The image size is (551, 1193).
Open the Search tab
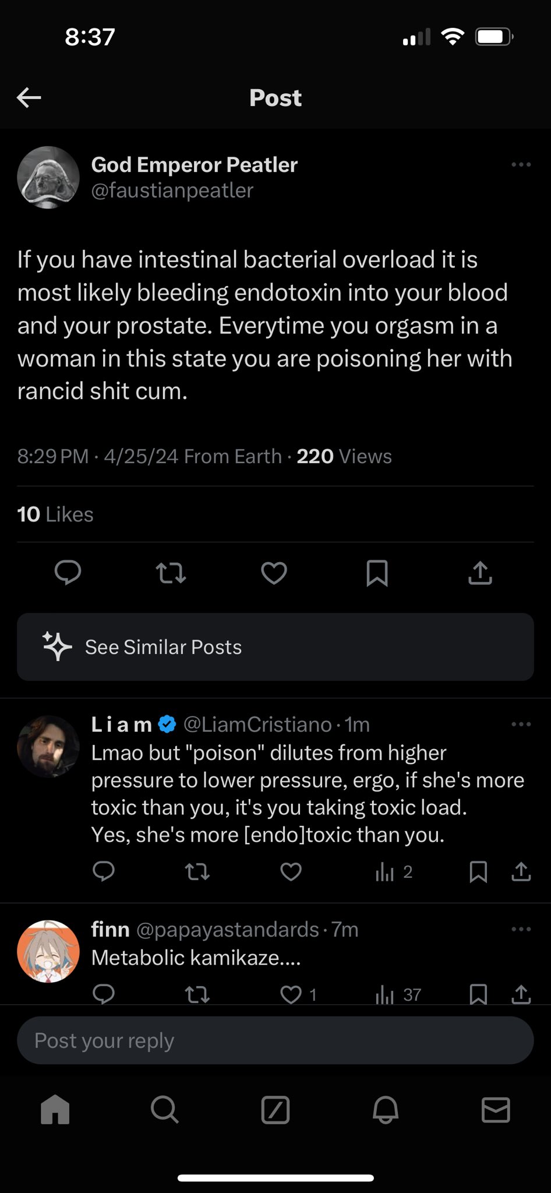point(165,1109)
